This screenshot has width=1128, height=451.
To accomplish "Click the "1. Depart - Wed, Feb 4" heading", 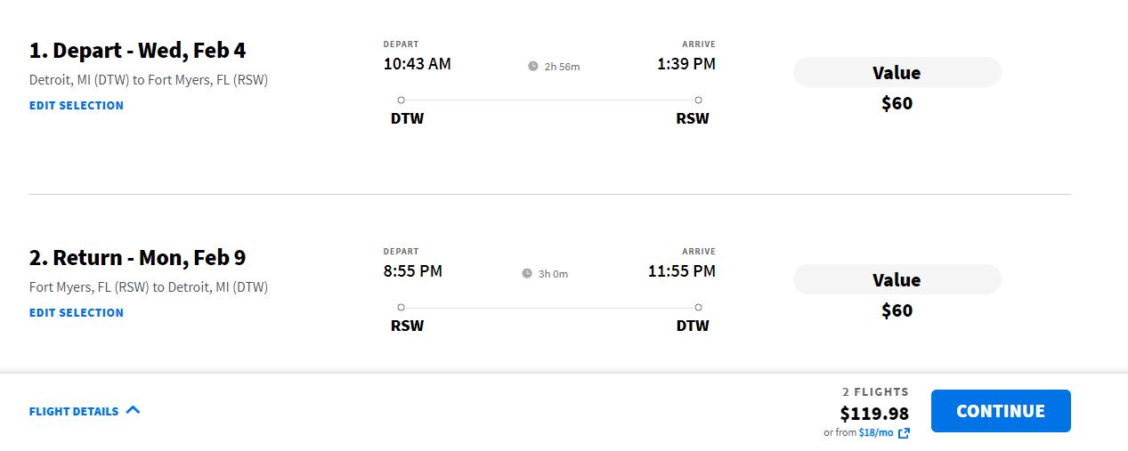I will tap(137, 51).
